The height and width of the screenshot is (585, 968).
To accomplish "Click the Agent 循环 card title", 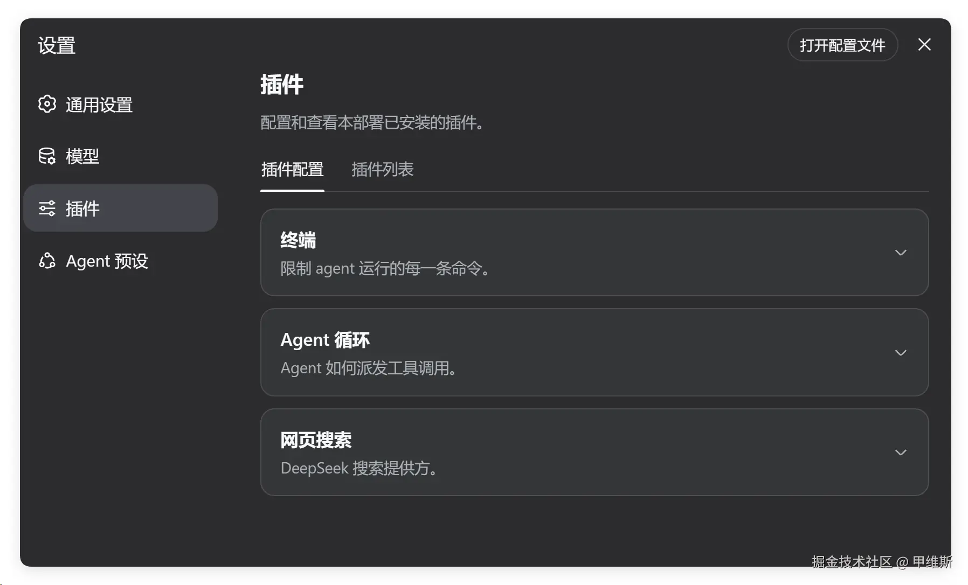I will 325,340.
